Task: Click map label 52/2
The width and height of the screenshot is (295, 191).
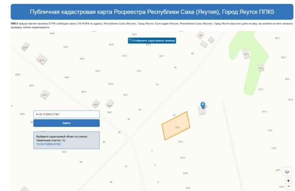Action: click(x=124, y=56)
